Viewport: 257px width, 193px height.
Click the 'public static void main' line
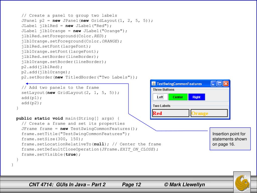[x=68, y=119]
